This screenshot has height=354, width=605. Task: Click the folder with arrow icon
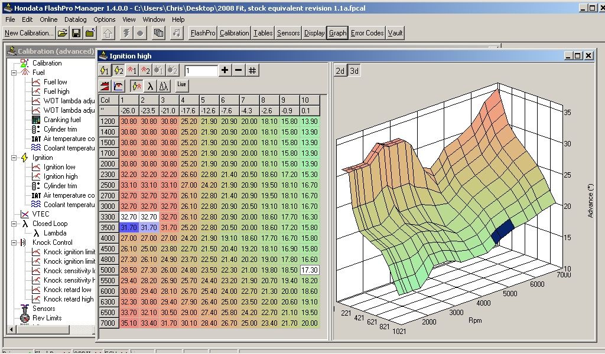point(90,33)
